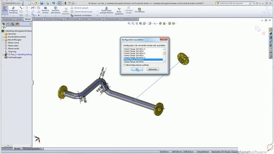Click the Zoom to area icon
This screenshot has width=274, height=154.
click(x=133, y=24)
